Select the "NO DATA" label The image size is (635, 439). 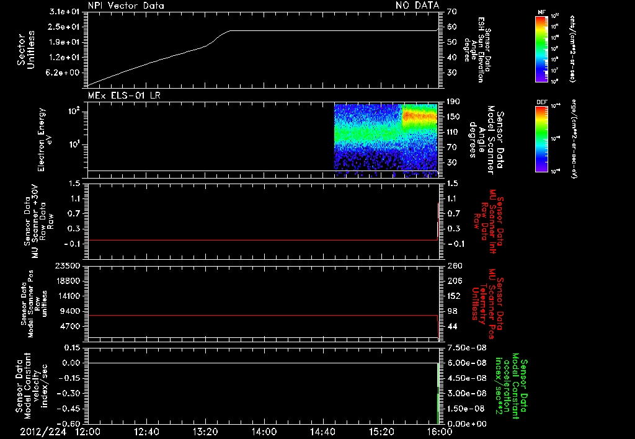[x=417, y=5]
